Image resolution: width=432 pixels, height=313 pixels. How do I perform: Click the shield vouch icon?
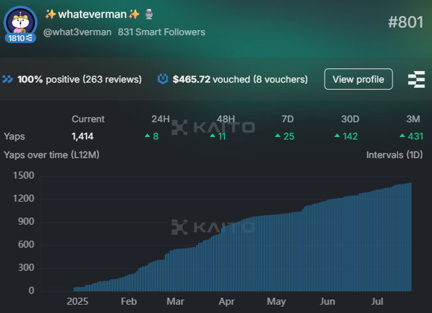[162, 79]
